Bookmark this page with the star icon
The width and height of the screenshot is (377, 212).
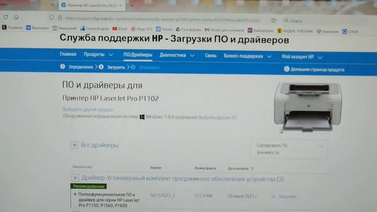pos(273,21)
